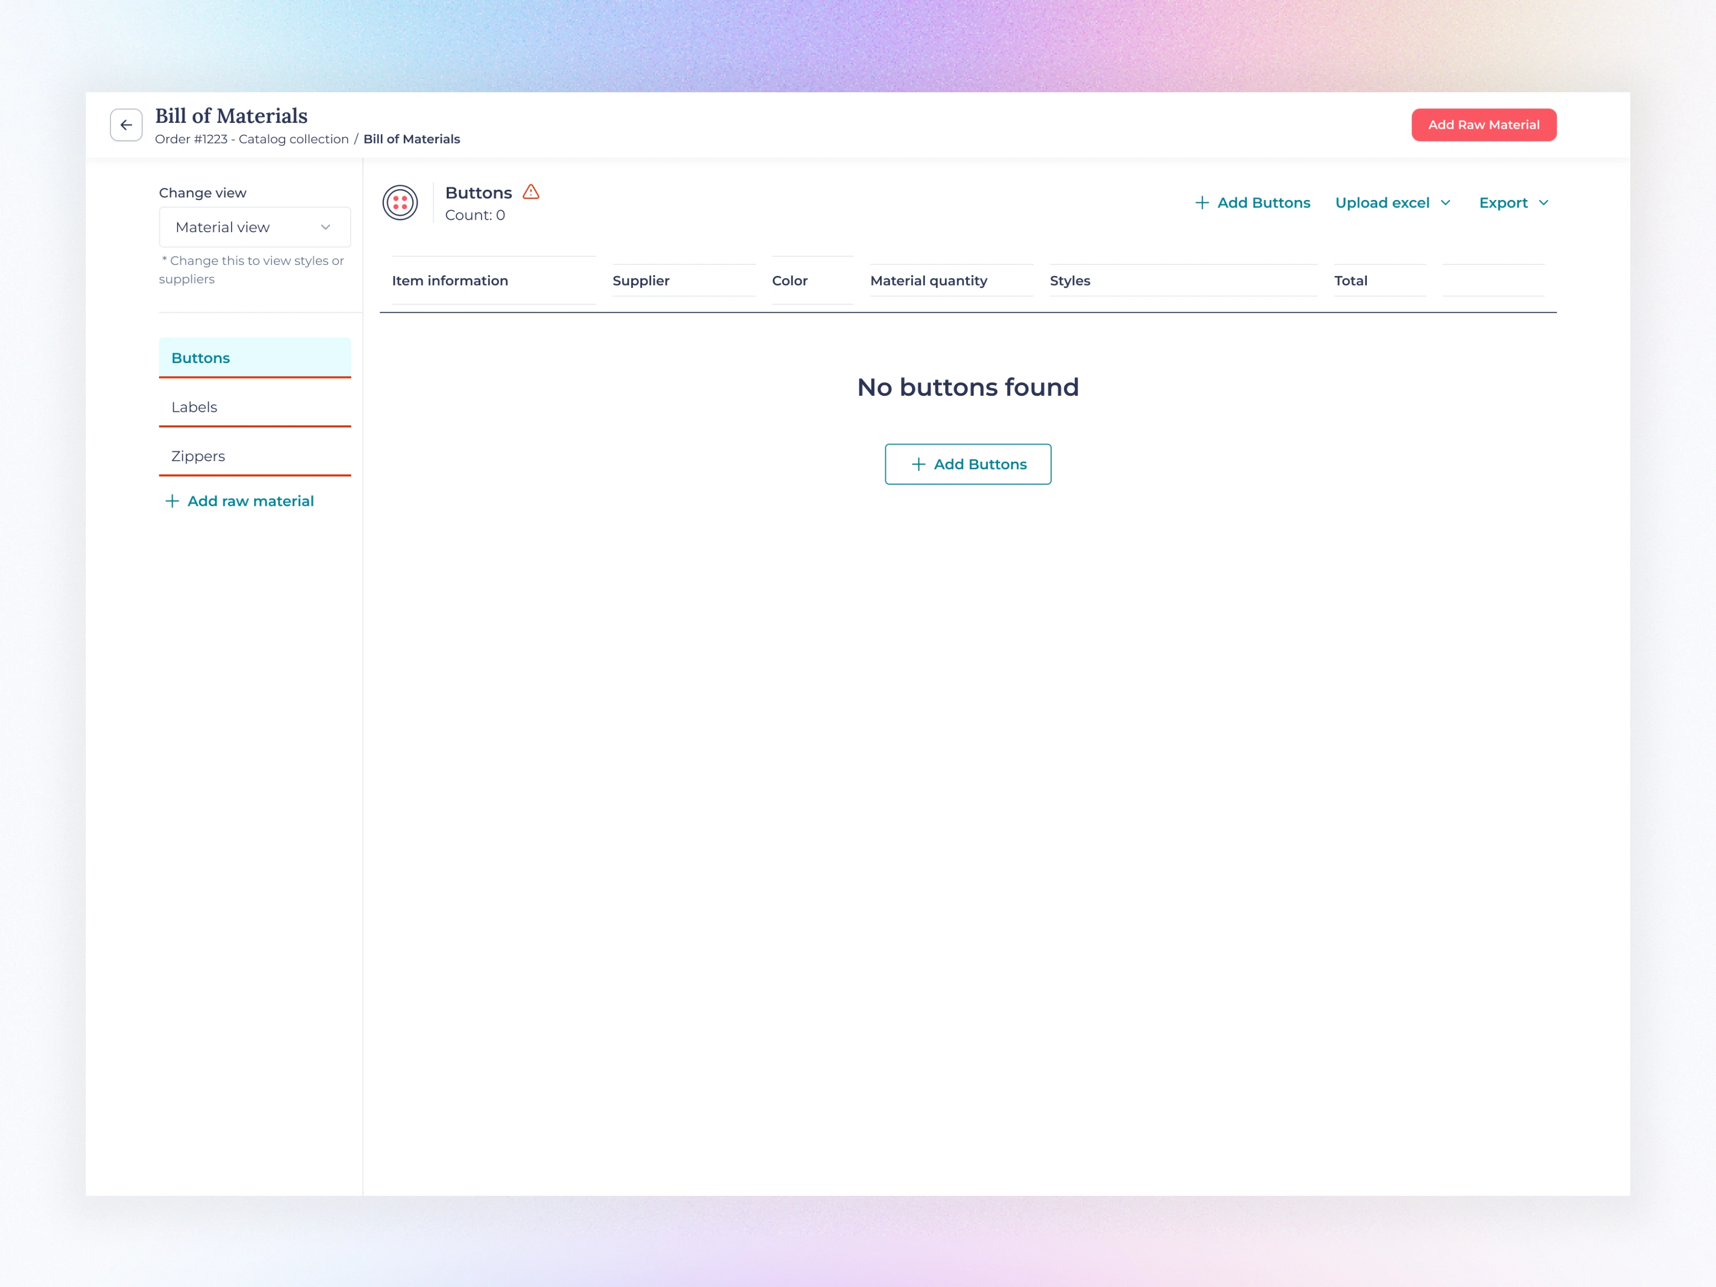Expand the Export menu
This screenshot has width=1716, height=1287.
click(x=1503, y=203)
